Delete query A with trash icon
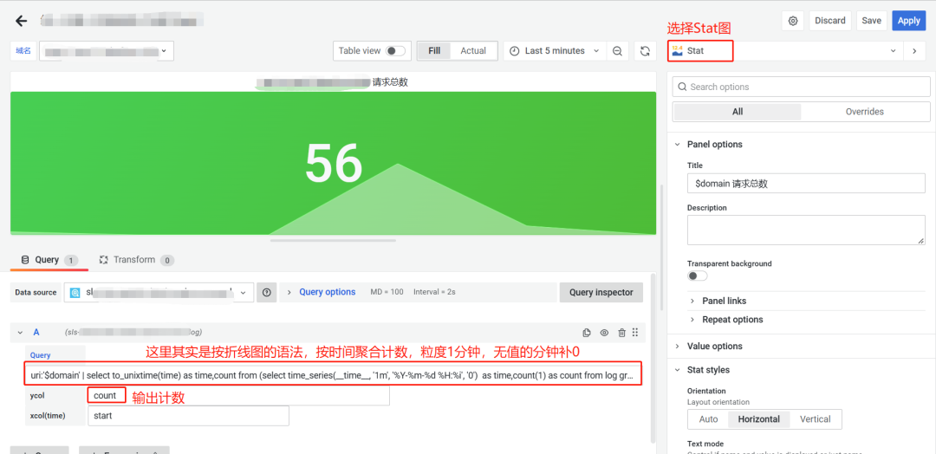The width and height of the screenshot is (936, 454). 622,333
